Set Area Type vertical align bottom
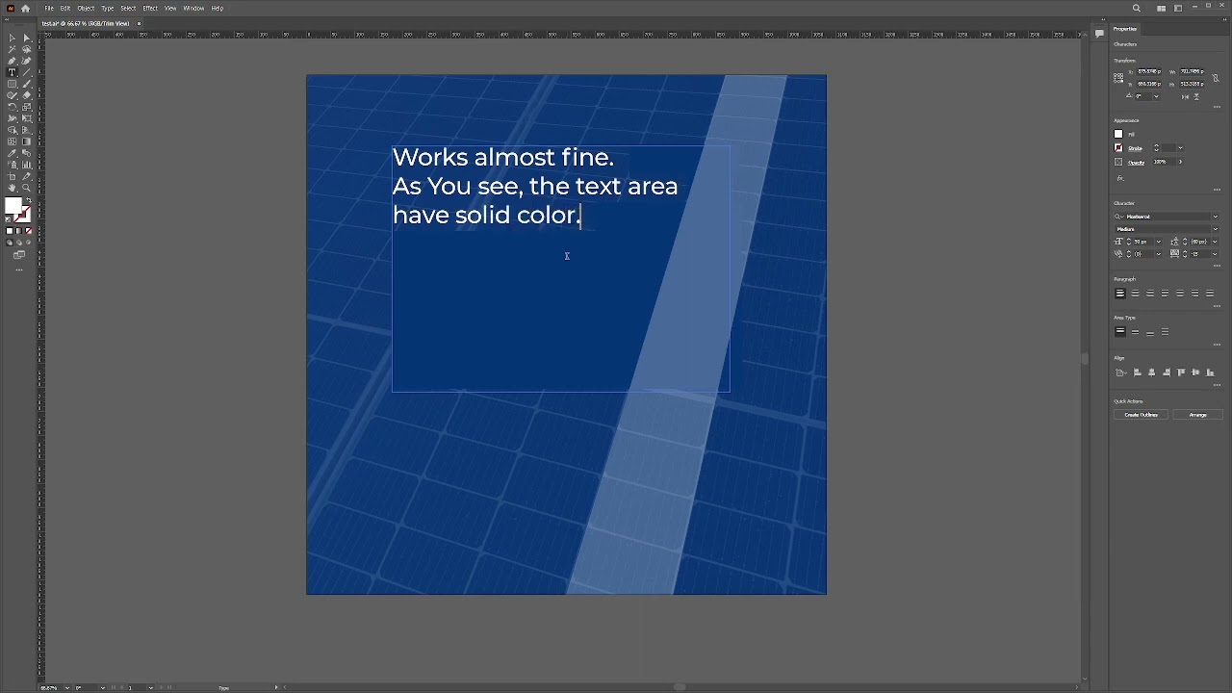This screenshot has height=693, width=1232. (x=1150, y=332)
